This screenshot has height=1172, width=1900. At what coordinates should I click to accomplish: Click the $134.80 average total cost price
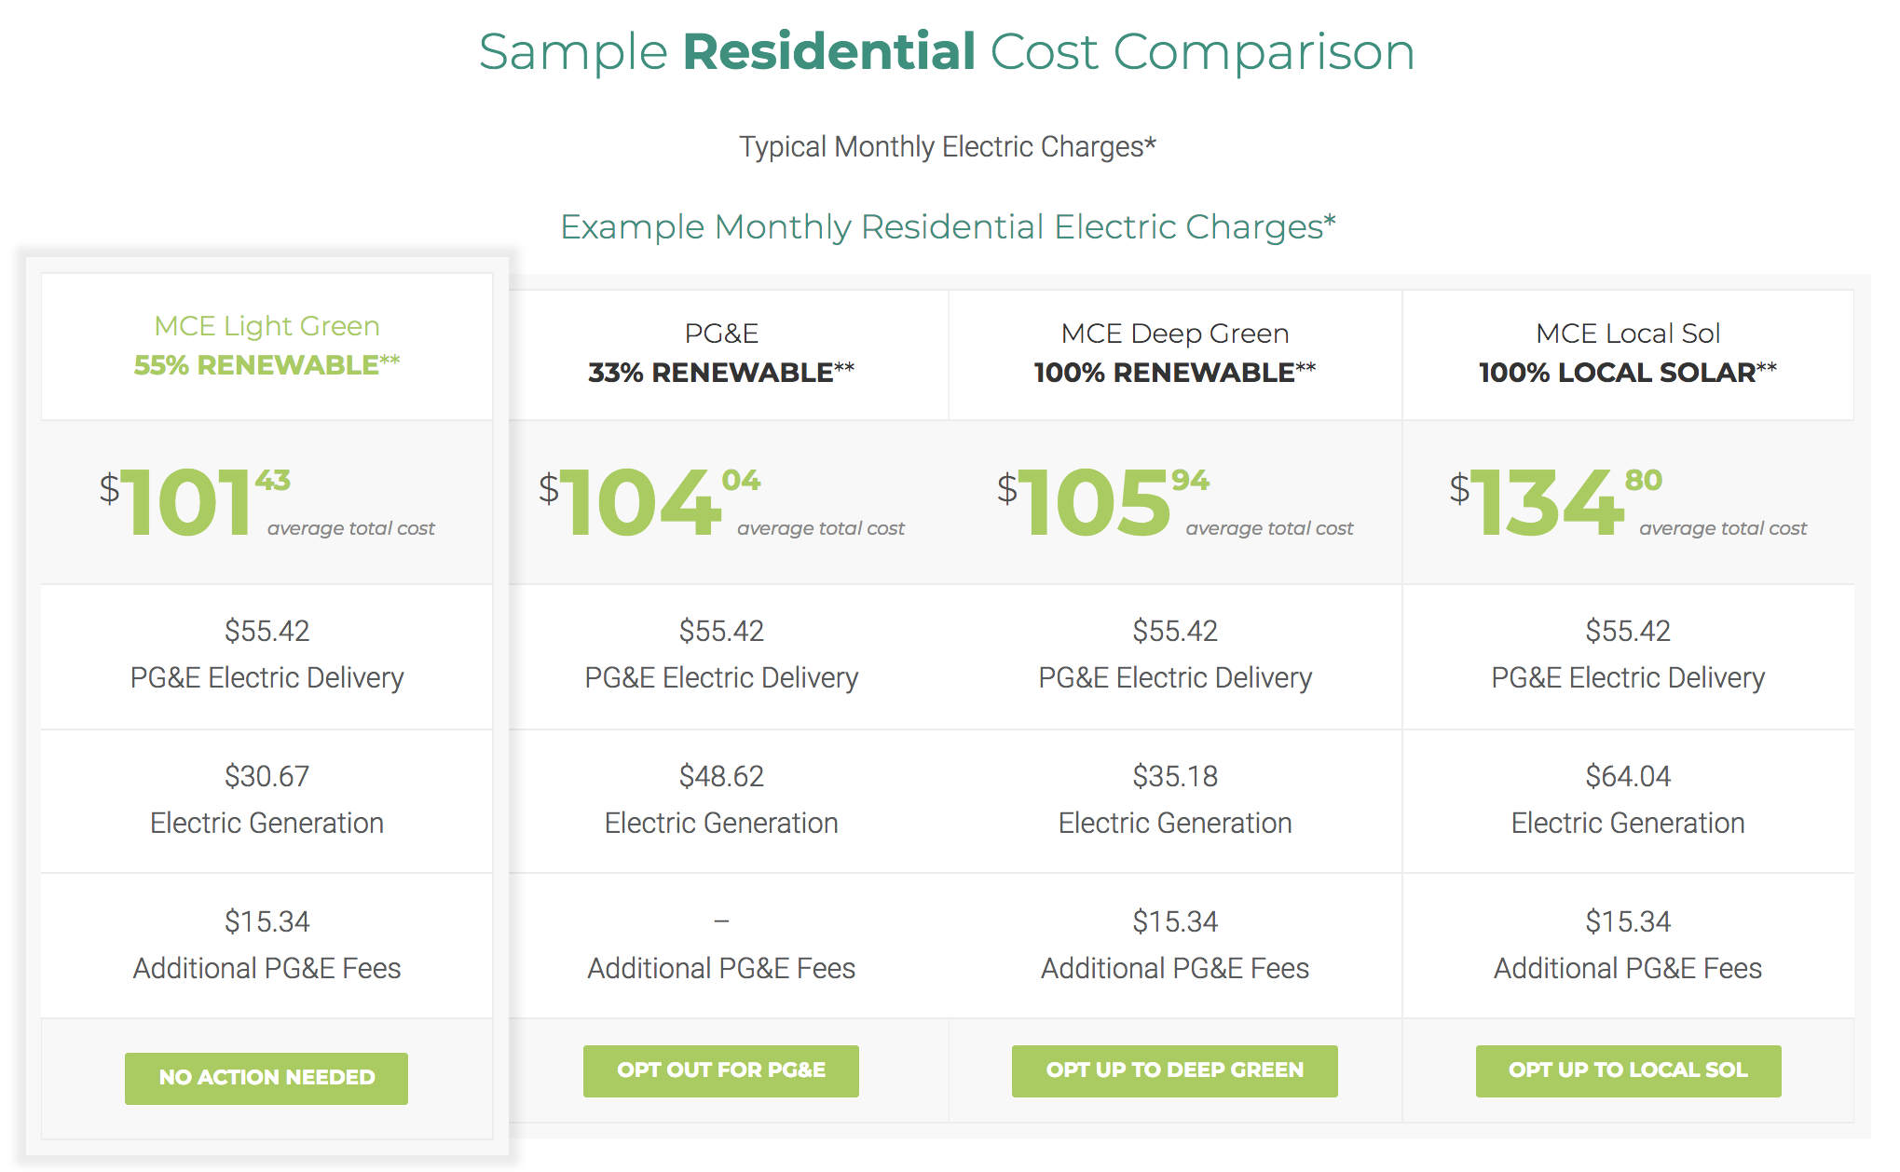[1554, 503]
